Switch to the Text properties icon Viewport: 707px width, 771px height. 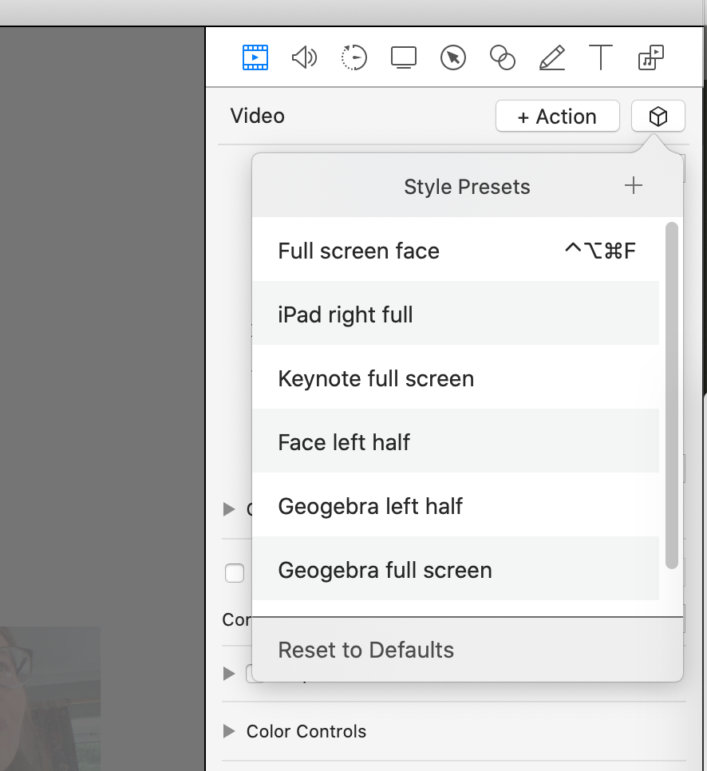click(600, 57)
